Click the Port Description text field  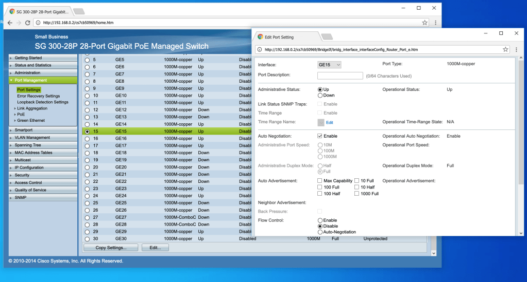[340, 76]
